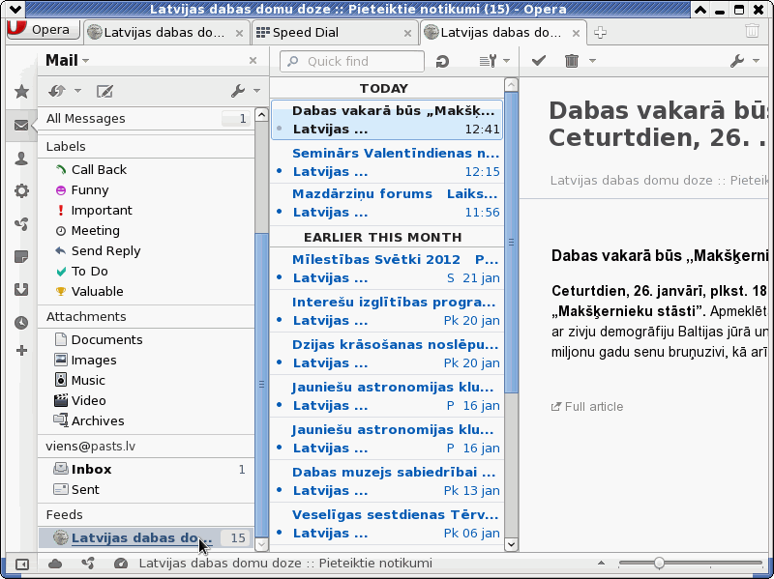
Task: Expand view settings dropdown arrow
Action: [506, 61]
